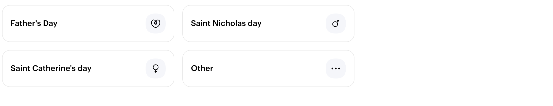553x106 pixels.
Task: Choose the Other option card
Action: point(268,68)
